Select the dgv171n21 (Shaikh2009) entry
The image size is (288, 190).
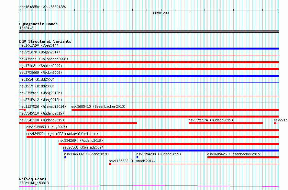[41, 66]
